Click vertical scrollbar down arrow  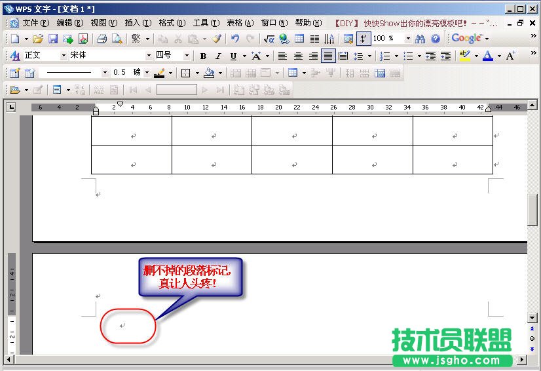(532, 317)
